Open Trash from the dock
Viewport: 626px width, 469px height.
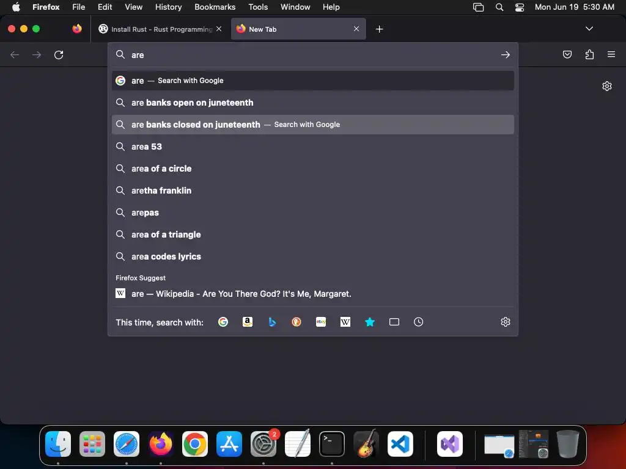[568, 444]
